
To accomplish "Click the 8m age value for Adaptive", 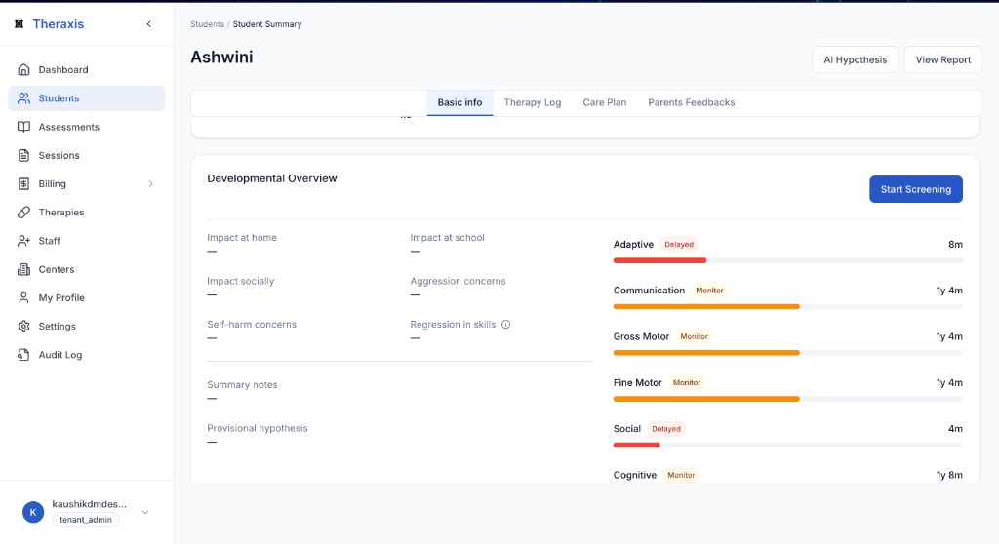I will 955,244.
